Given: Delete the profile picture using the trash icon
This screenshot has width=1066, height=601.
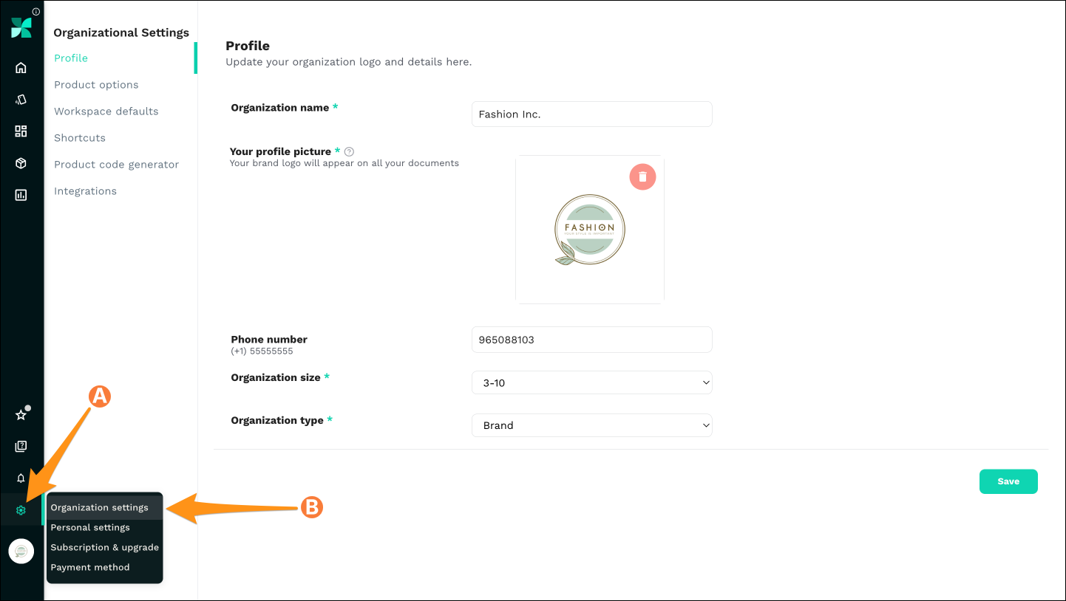Looking at the screenshot, I should [x=642, y=176].
